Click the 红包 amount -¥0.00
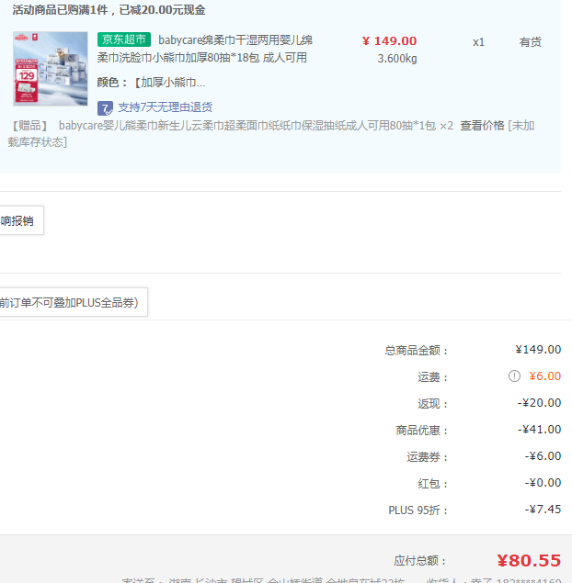The height and width of the screenshot is (583, 572). point(543,483)
